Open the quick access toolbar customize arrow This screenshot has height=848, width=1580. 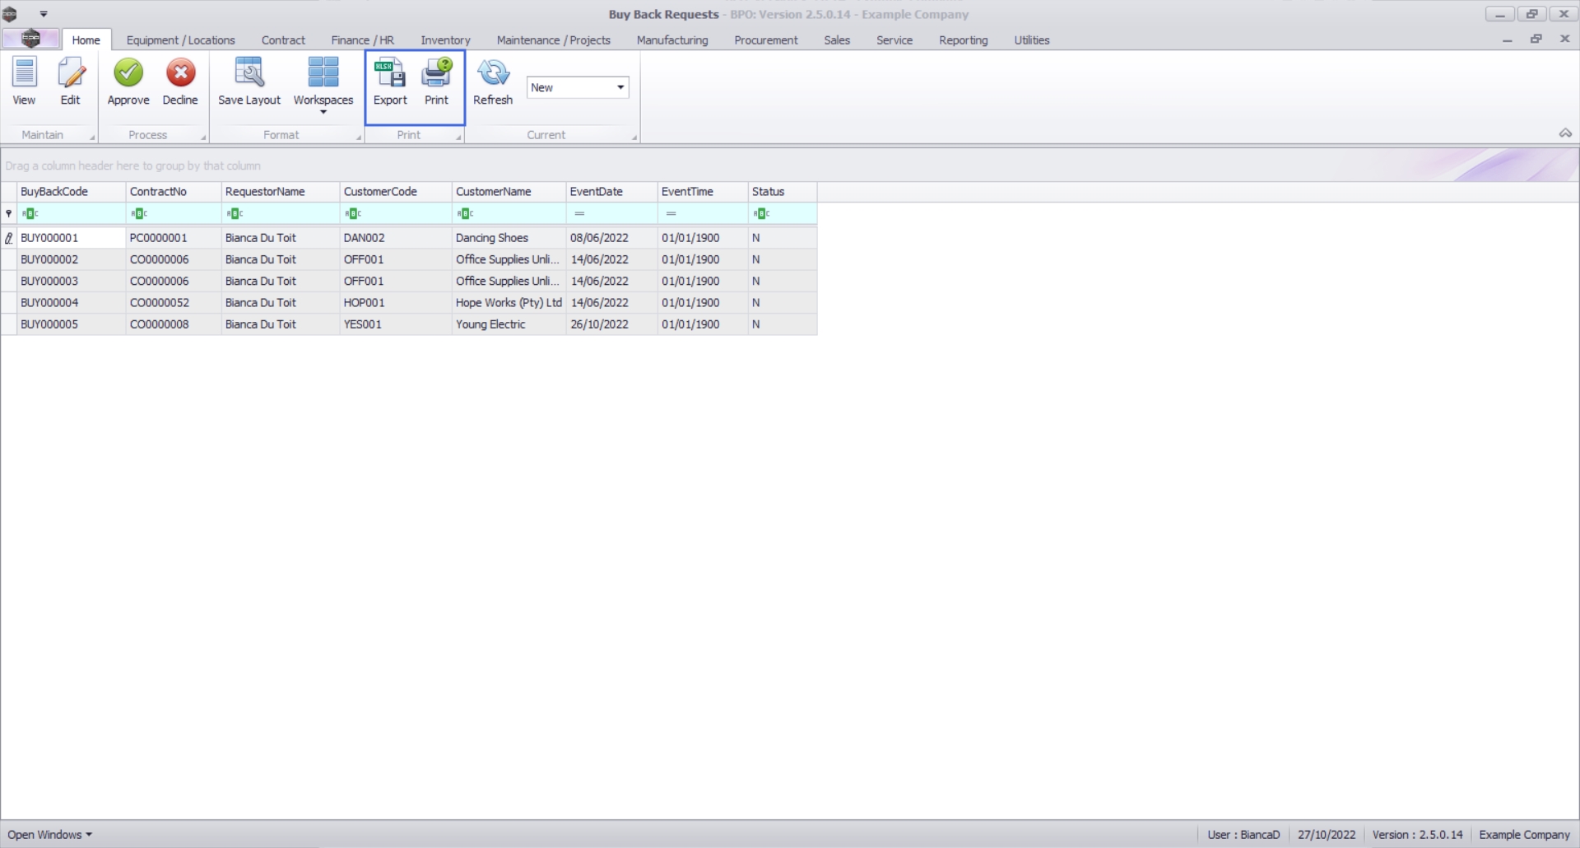(44, 14)
